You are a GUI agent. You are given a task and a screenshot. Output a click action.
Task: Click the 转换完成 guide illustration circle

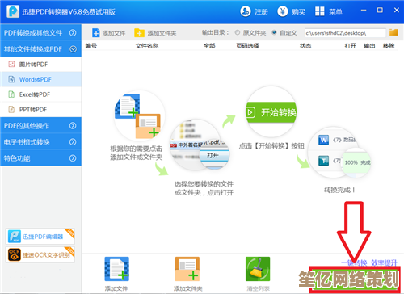pos(339,153)
